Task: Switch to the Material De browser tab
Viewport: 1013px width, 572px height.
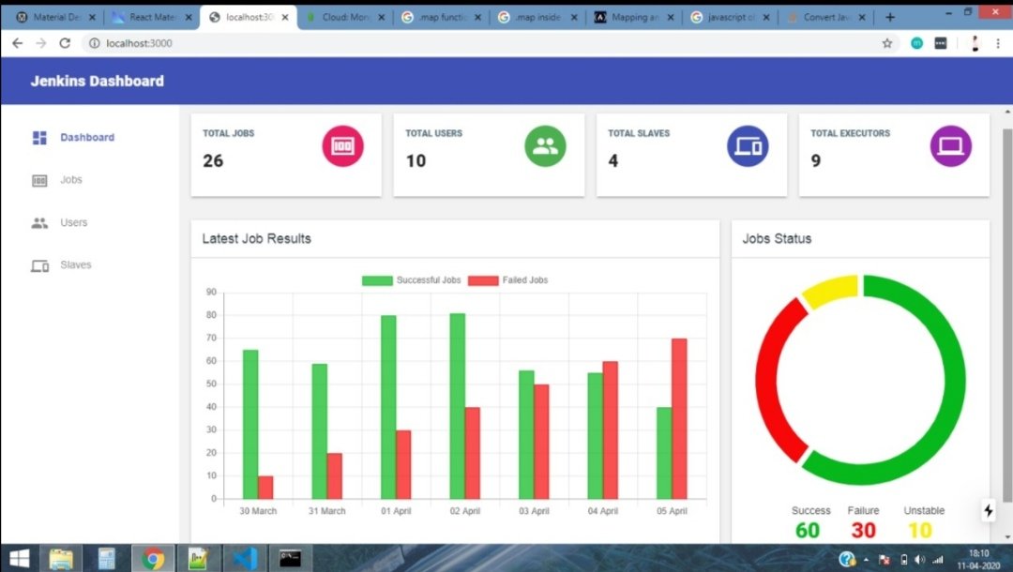Action: [55, 18]
